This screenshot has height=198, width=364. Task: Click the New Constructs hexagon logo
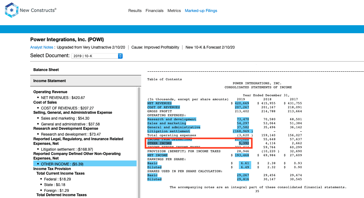11,10
